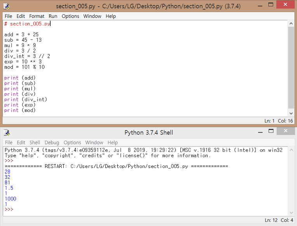Click the 'div = 3 / 2' code line
This screenshot has height=226, width=297.
pos(20,51)
